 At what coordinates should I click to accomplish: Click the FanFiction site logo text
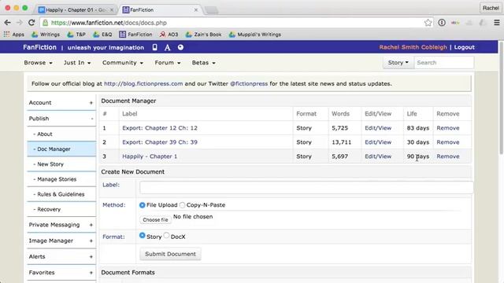point(39,47)
